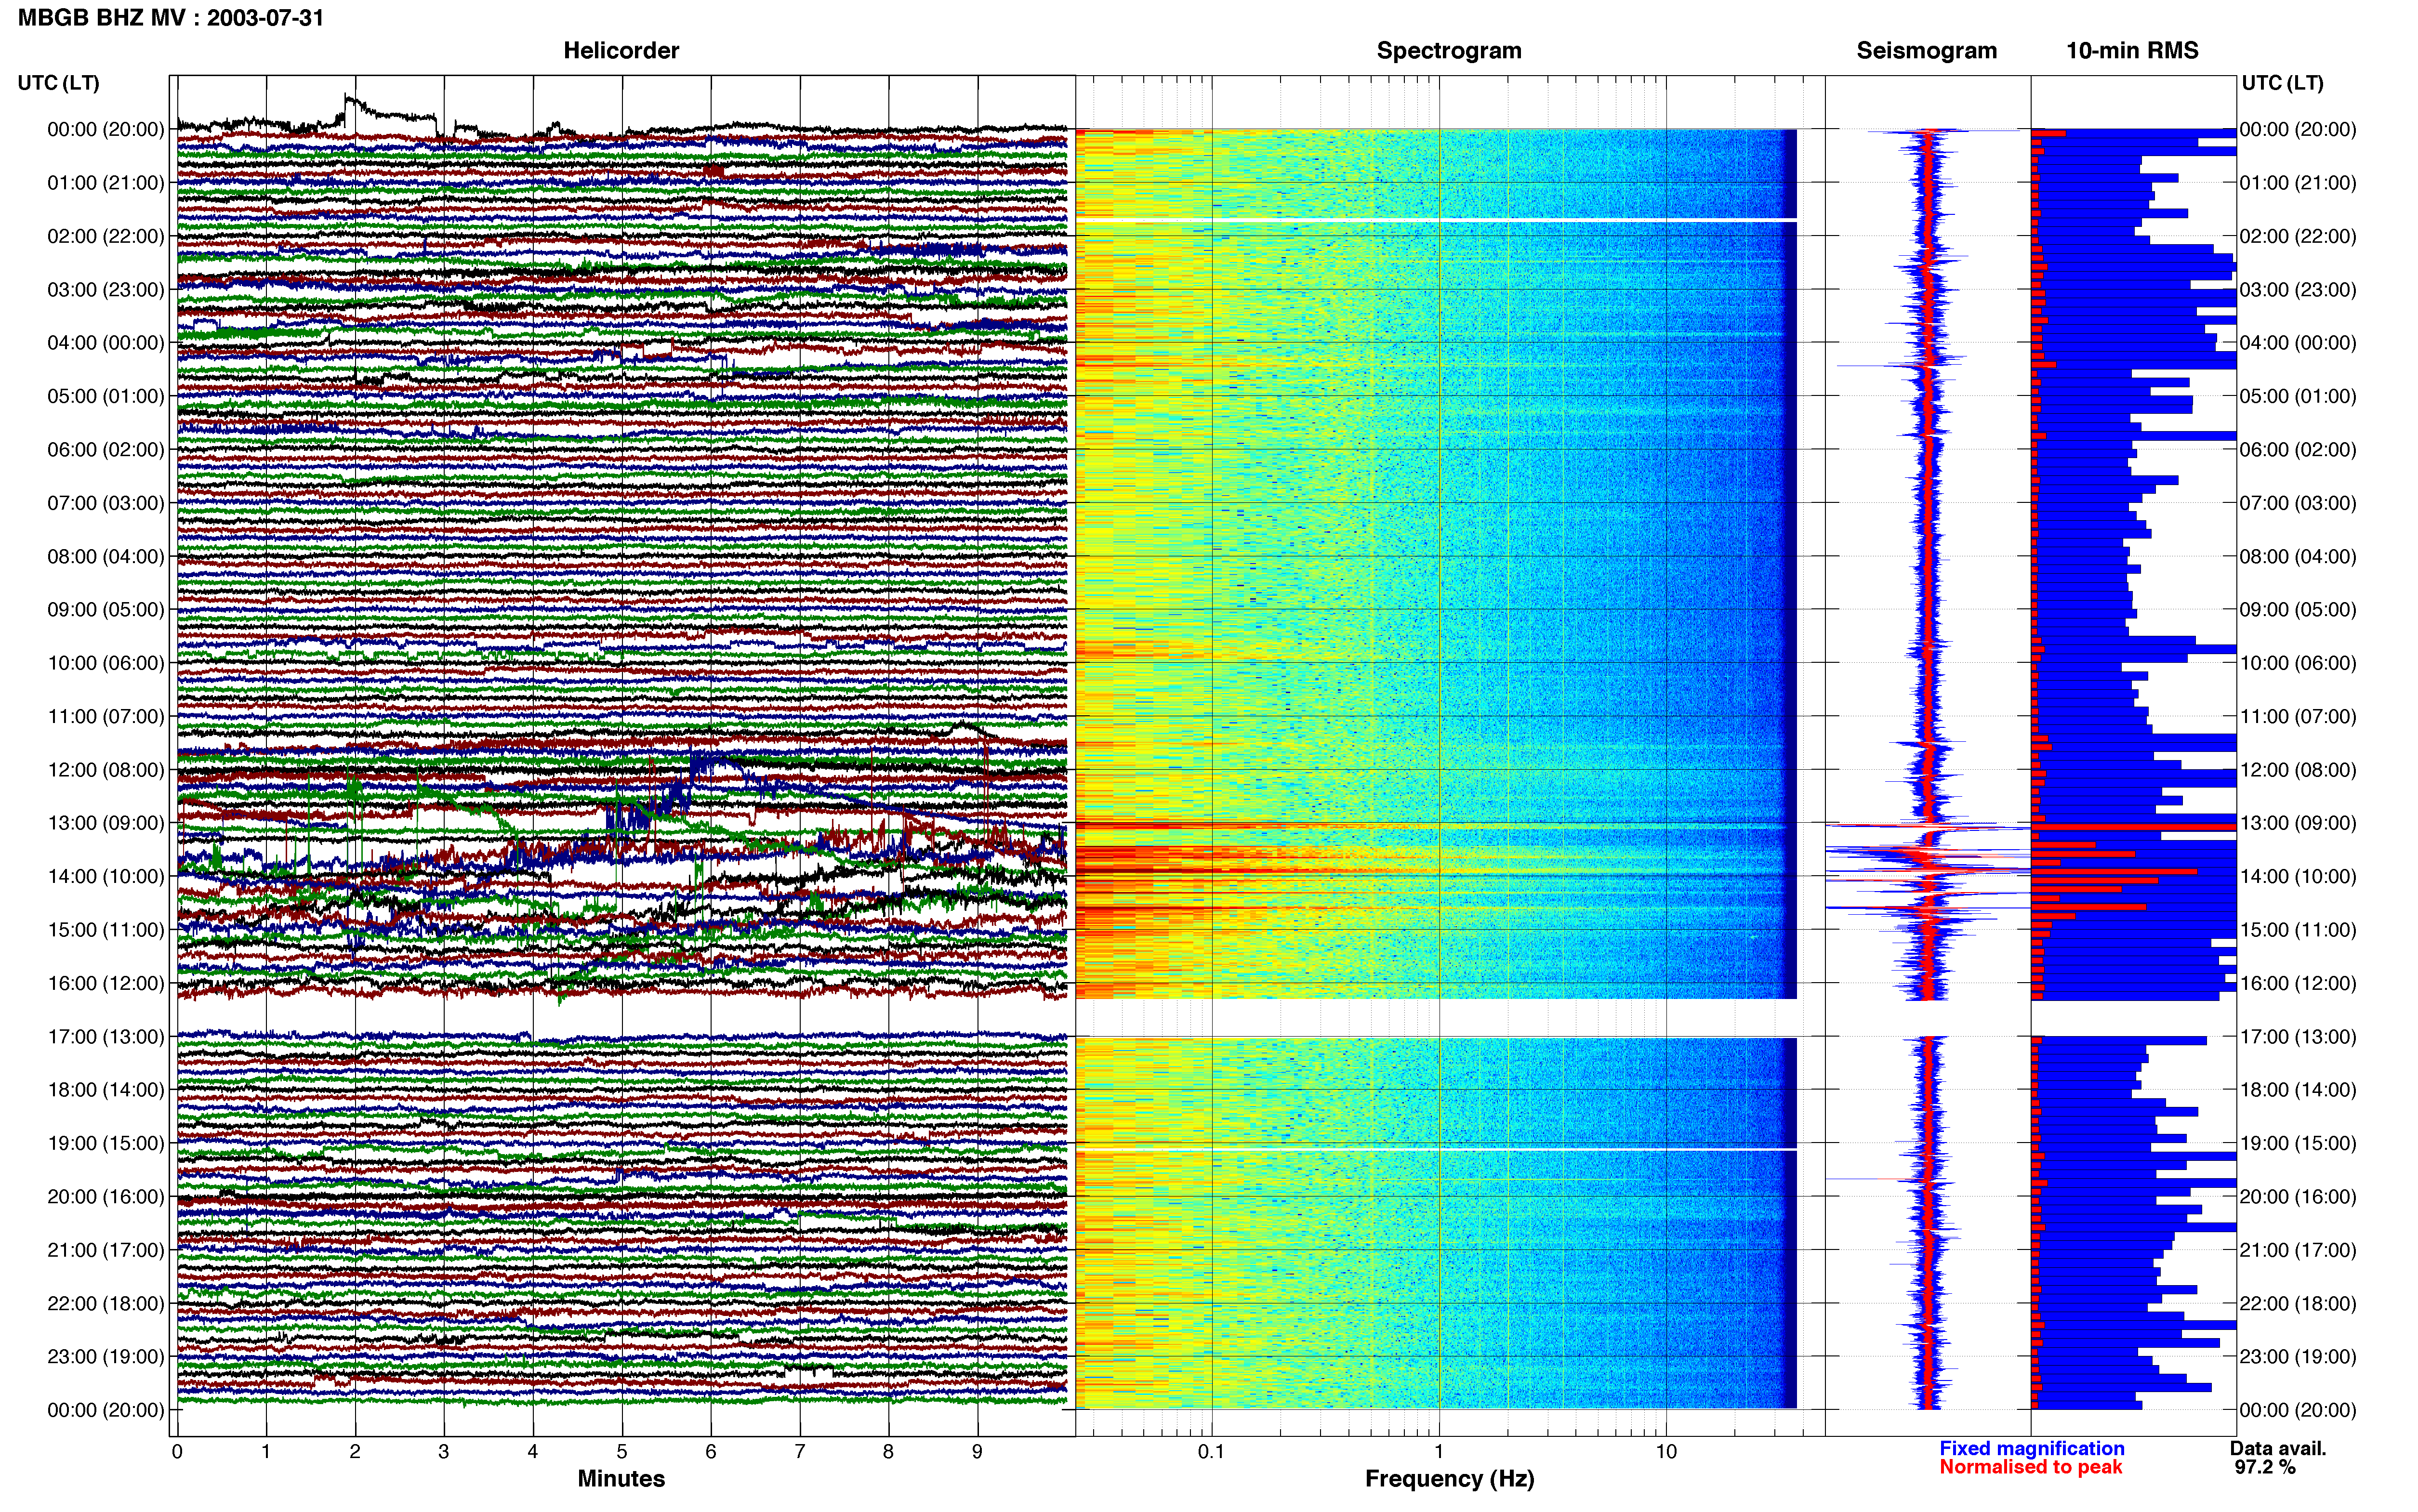The height and width of the screenshot is (1512, 2418).
Task: Click the '10' frequency tick label
Action: [1666, 1452]
